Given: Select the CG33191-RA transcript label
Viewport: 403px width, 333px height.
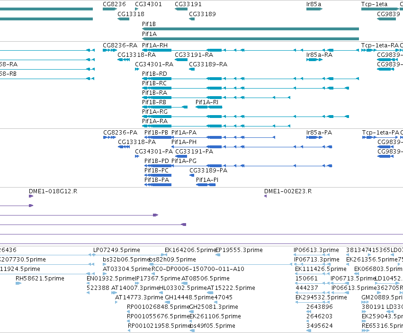Looking at the screenshot, I should [194, 55].
